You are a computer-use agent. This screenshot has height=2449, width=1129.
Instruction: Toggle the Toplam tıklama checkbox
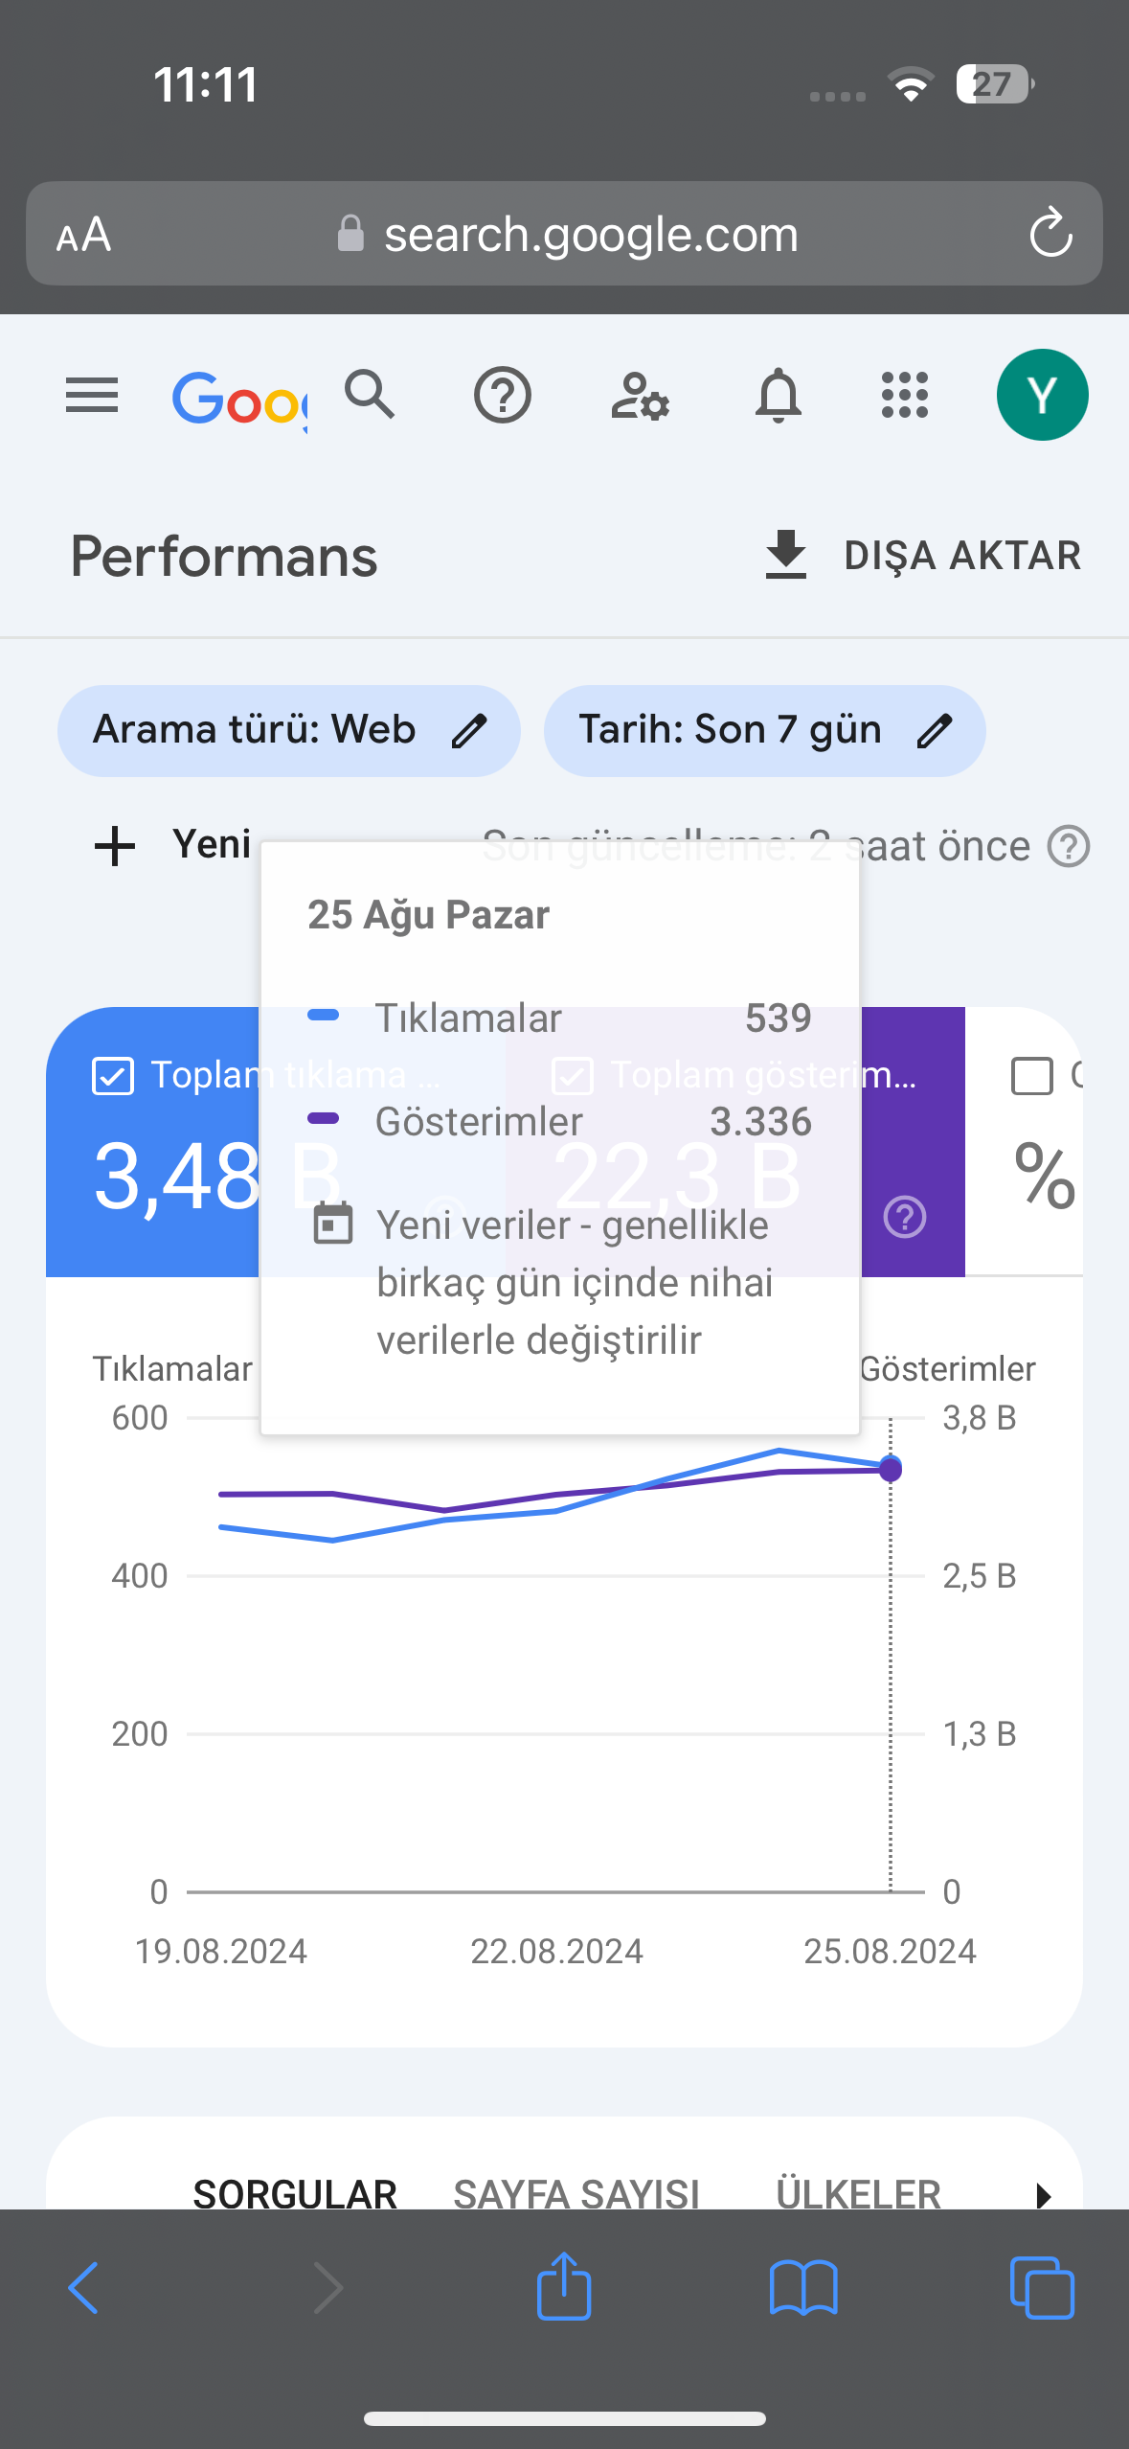[x=113, y=1076]
